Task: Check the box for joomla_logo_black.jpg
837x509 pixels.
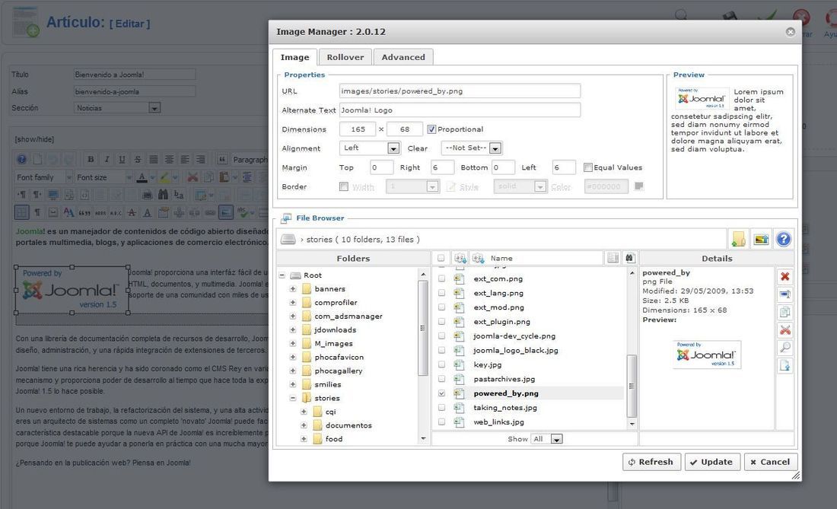Action: [x=441, y=350]
